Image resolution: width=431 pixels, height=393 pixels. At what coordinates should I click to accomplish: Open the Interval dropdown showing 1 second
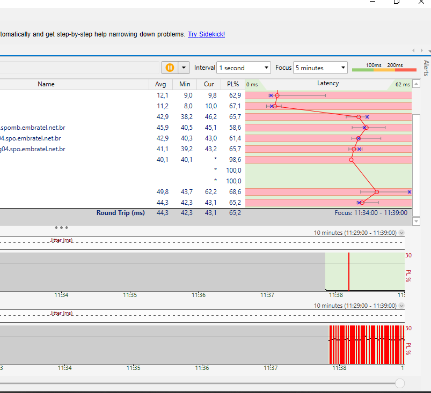(x=244, y=68)
